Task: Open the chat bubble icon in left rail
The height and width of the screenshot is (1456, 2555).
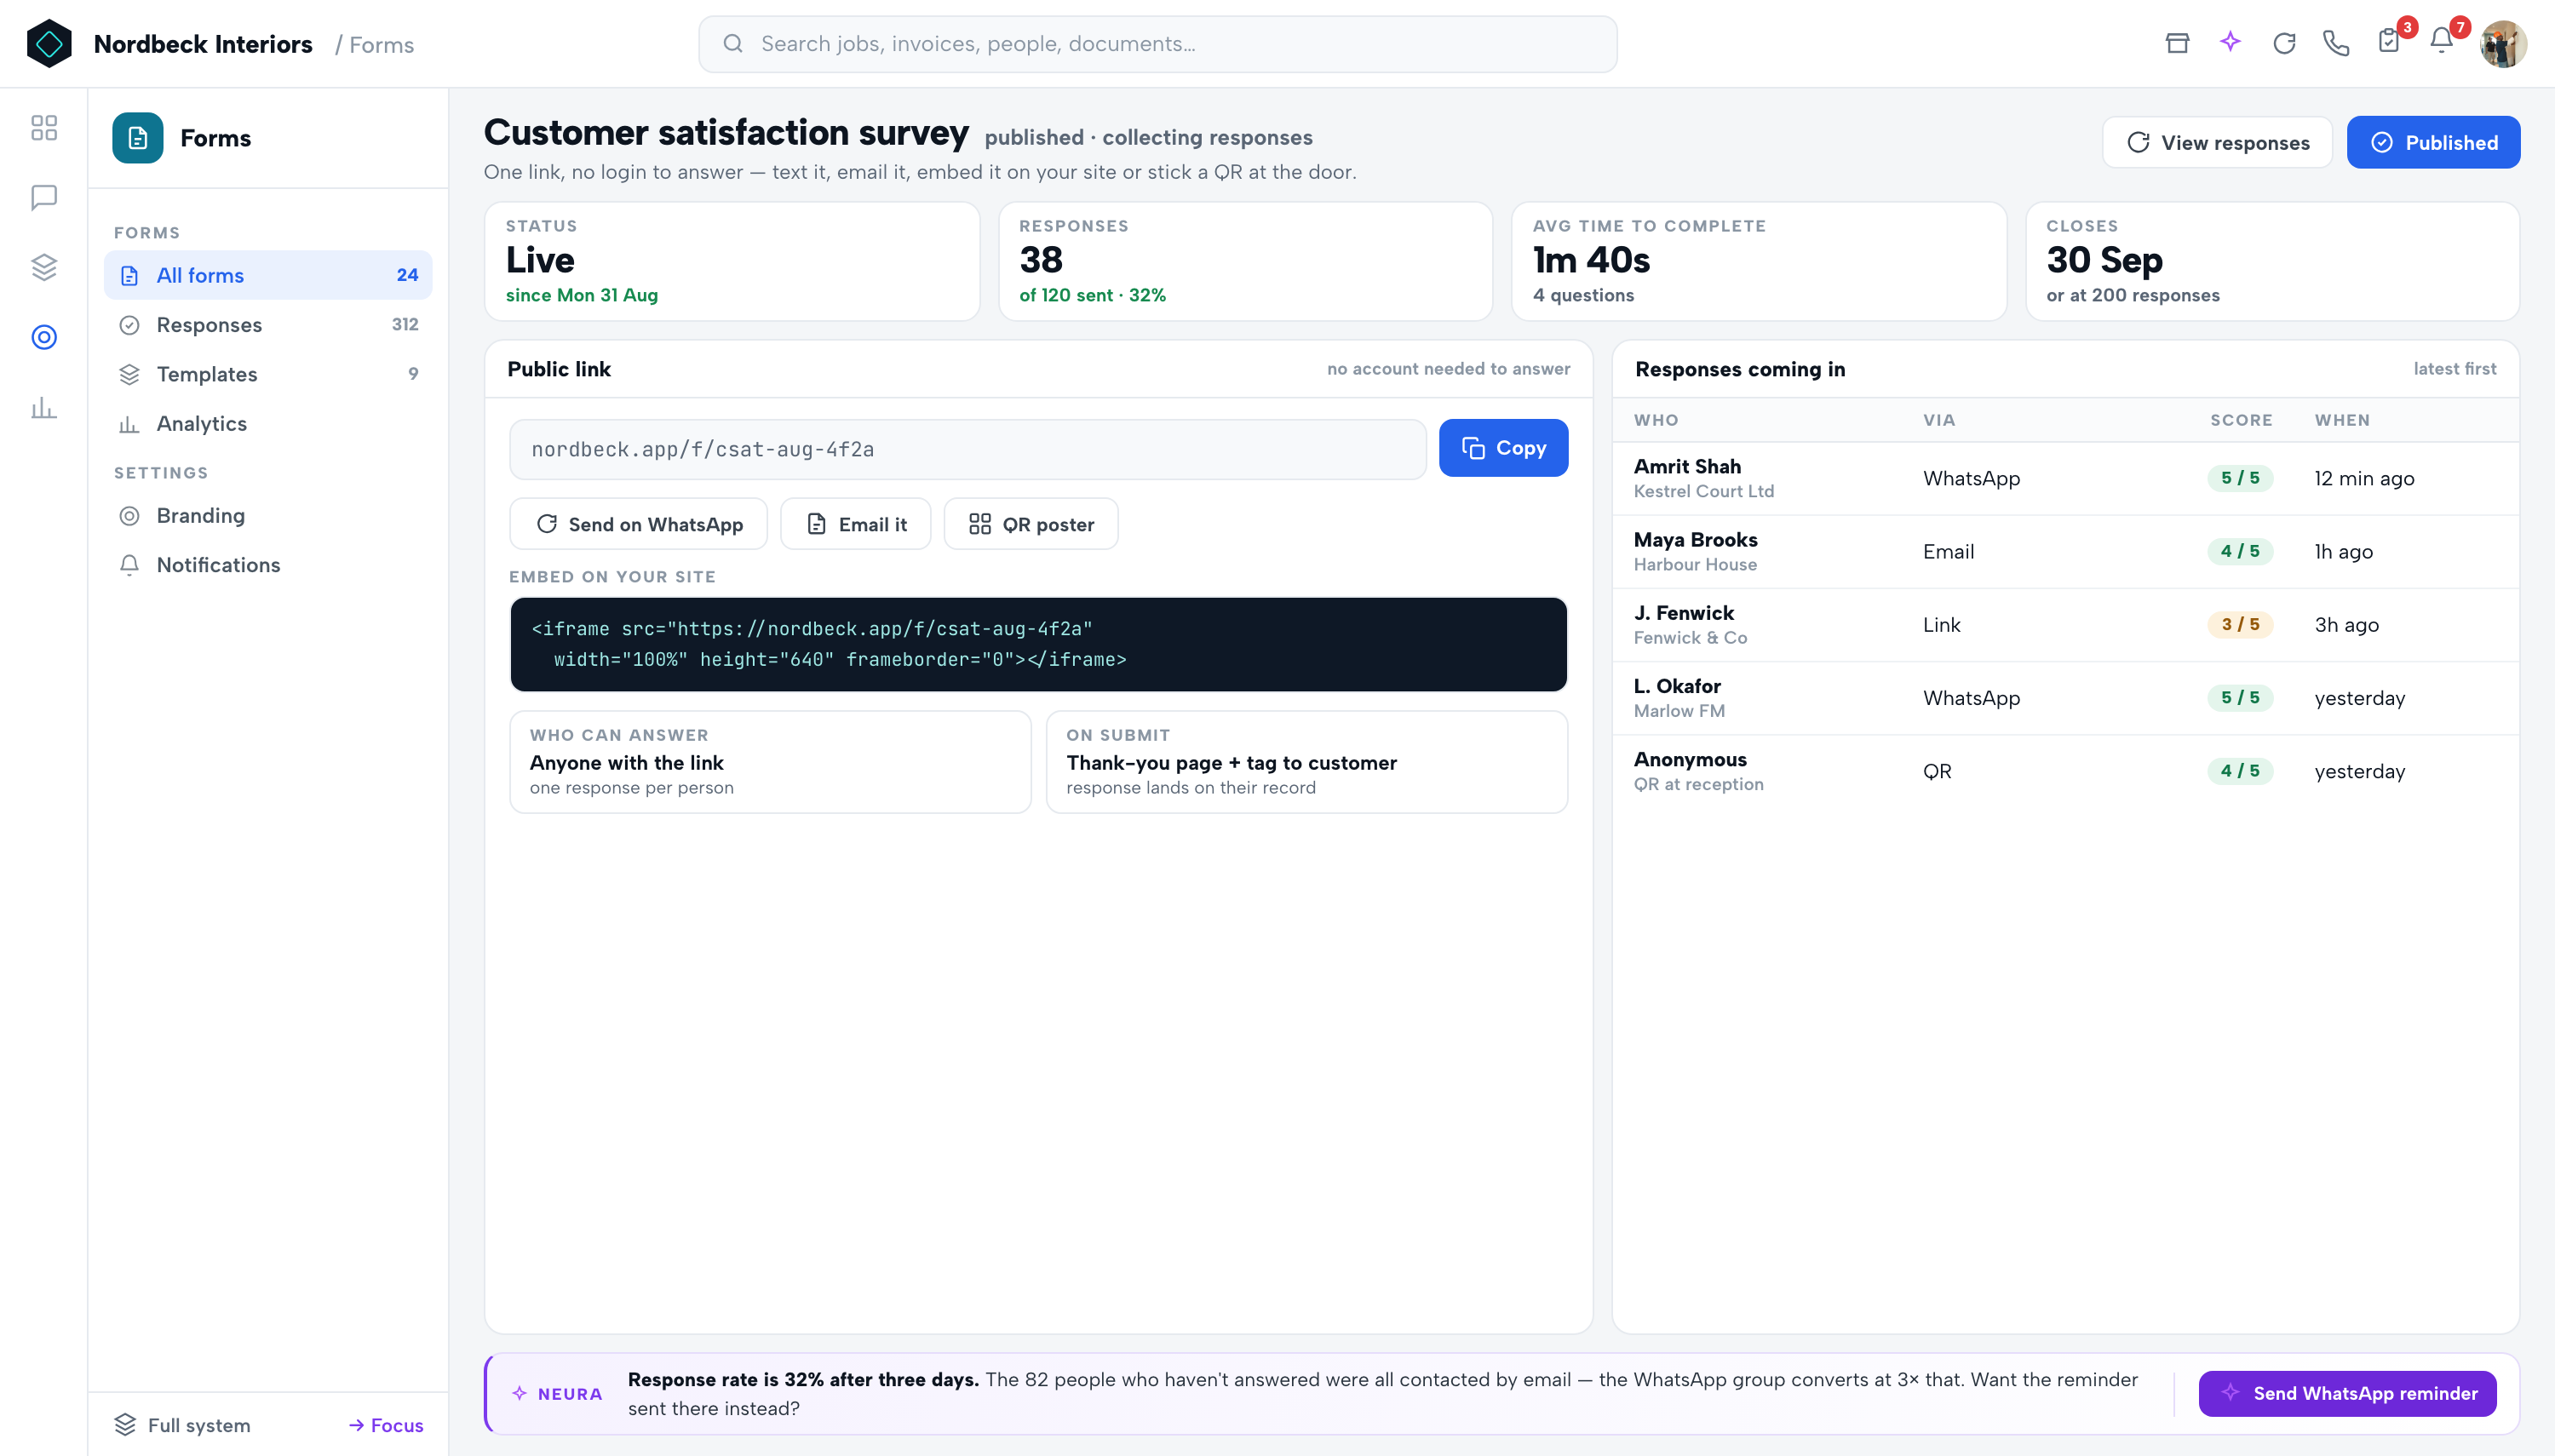Action: (x=44, y=198)
